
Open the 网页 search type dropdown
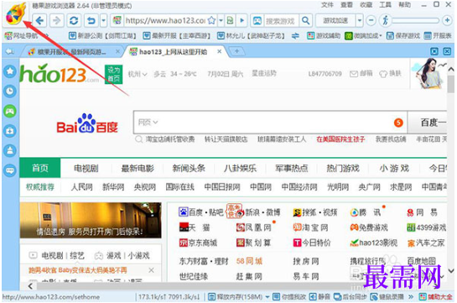pyautogui.click(x=148, y=123)
